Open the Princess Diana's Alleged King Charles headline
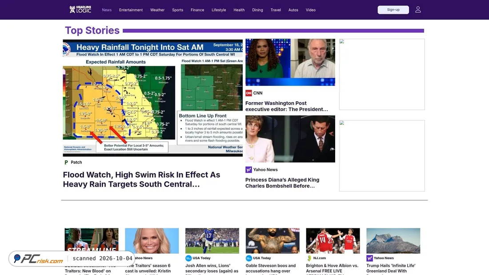The height and width of the screenshot is (275, 489). [282, 183]
